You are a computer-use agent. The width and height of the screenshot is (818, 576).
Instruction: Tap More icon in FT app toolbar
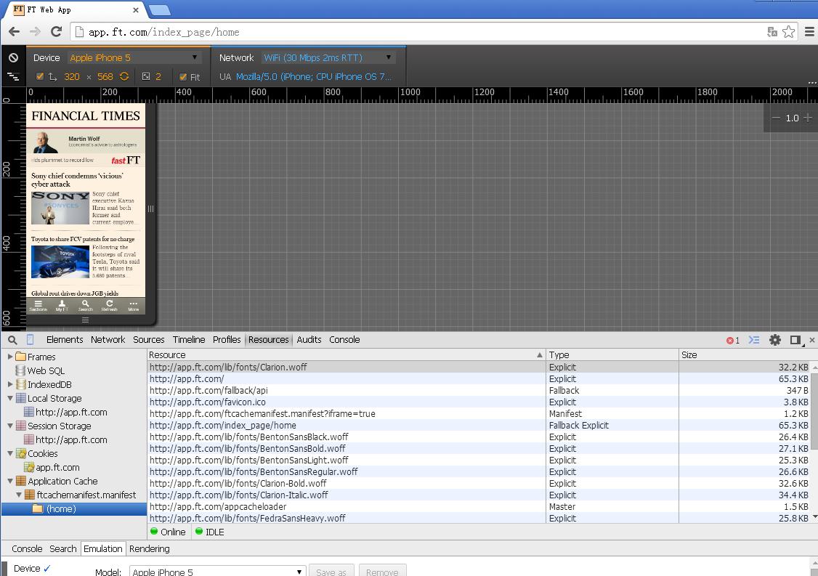(x=134, y=305)
